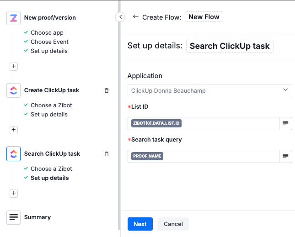Click into the List ID field
The image size is (295, 237).
pos(204,123)
